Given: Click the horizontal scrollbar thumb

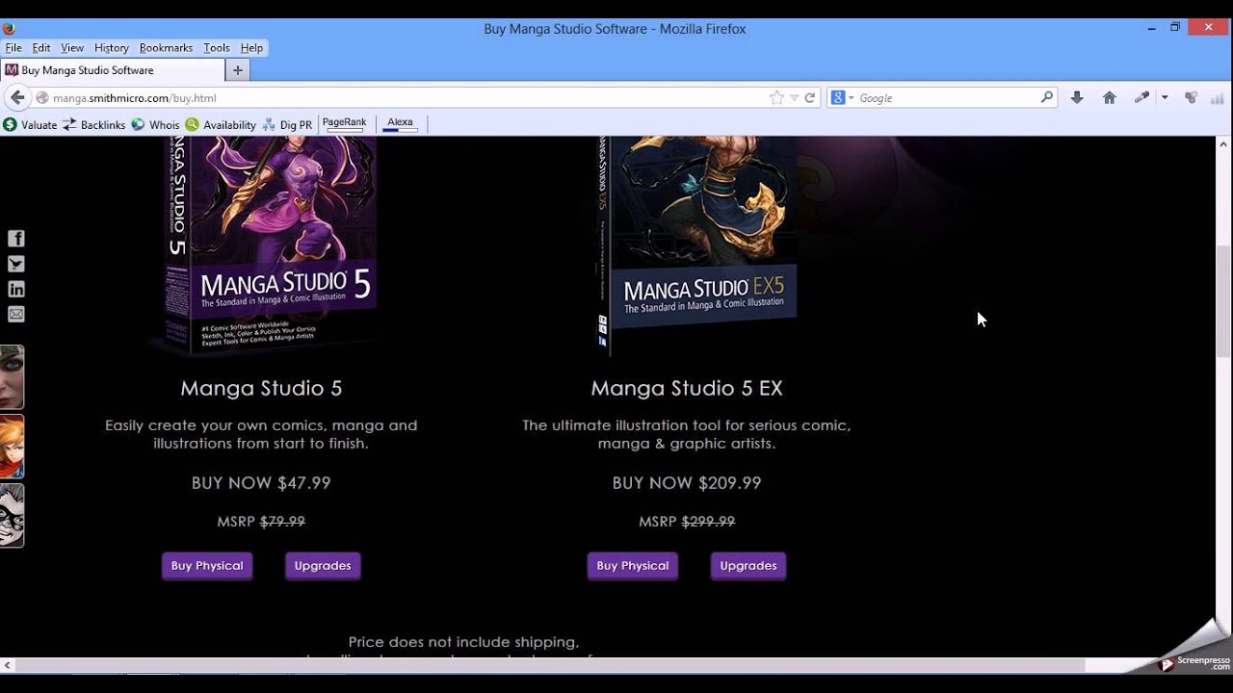Looking at the screenshot, I should click(x=549, y=665).
